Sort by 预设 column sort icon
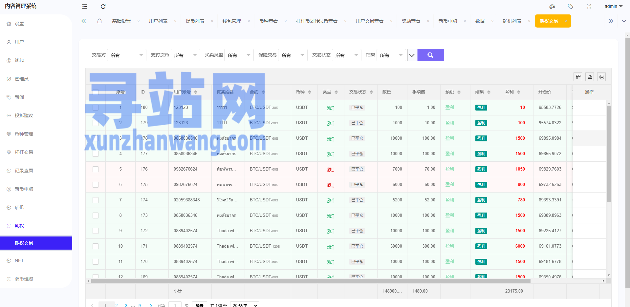630x307 pixels. pyautogui.click(x=459, y=92)
